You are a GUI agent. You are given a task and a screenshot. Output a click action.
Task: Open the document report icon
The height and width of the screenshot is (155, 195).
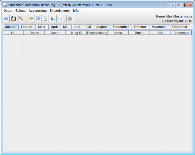point(45,18)
